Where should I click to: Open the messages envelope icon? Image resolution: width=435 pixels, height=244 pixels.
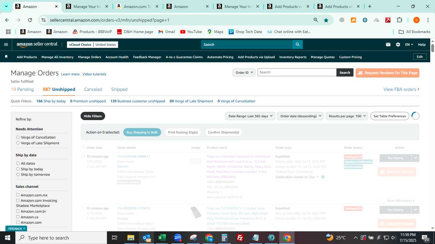coord(388,44)
